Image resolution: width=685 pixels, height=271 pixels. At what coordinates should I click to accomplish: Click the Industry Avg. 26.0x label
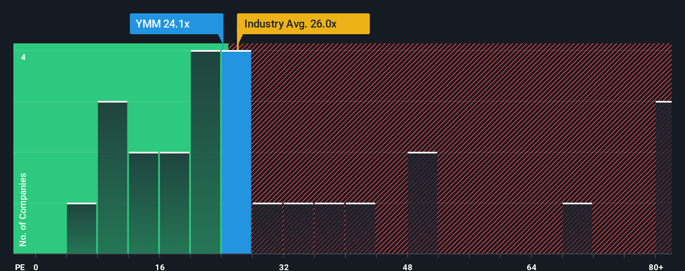click(x=303, y=24)
